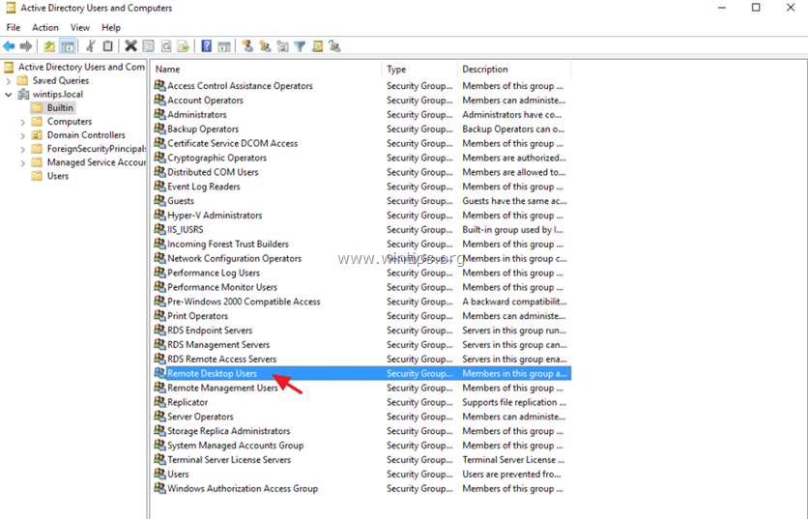The image size is (808, 519).
Task: Click the Administrators group icon
Action: pos(159,114)
